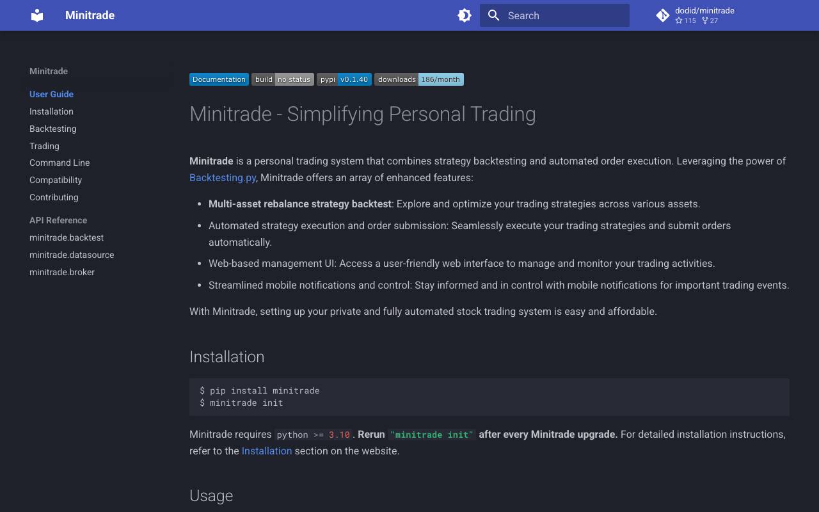Go to Installation in the sidebar

pyautogui.click(x=51, y=111)
